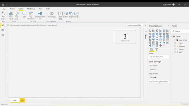Image resolution: width=189 pixels, height=106 pixels.
Task: Switch to the Home ribbon tab
Action: [x=12, y=9]
